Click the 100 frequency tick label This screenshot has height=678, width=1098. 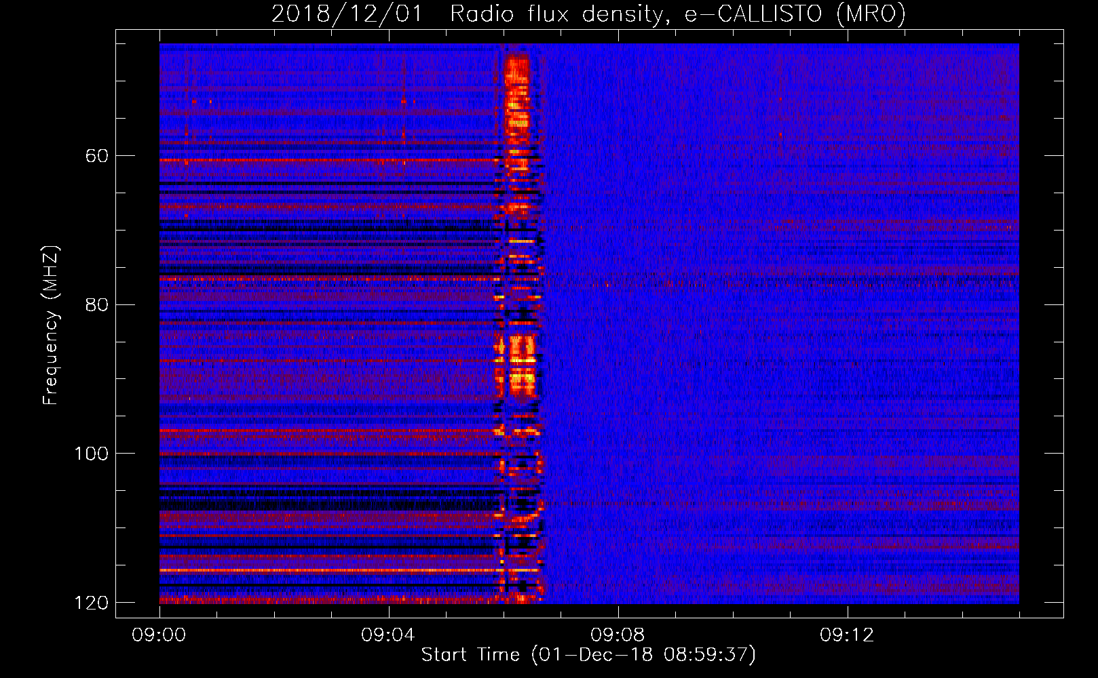(x=90, y=454)
